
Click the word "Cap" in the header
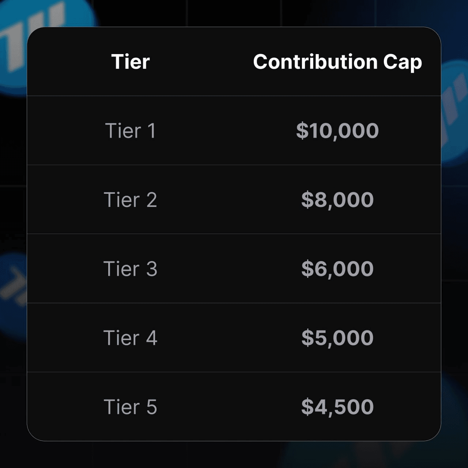(402, 62)
